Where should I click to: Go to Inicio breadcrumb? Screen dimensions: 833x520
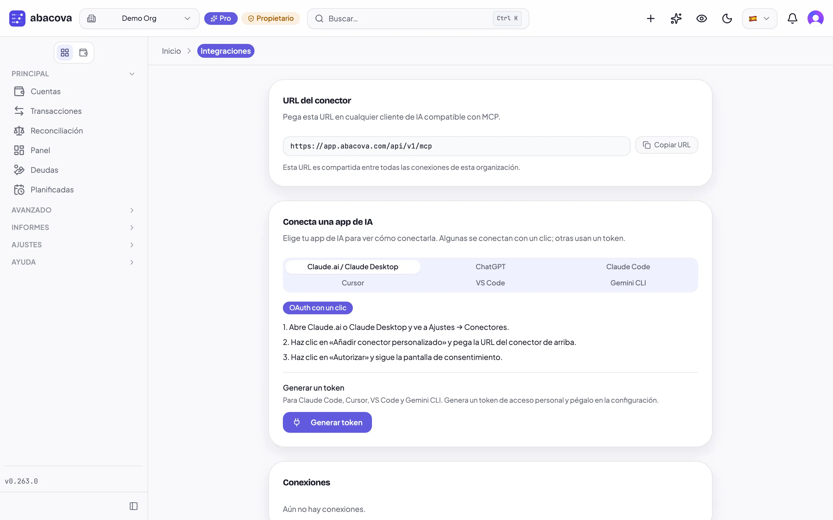point(172,51)
